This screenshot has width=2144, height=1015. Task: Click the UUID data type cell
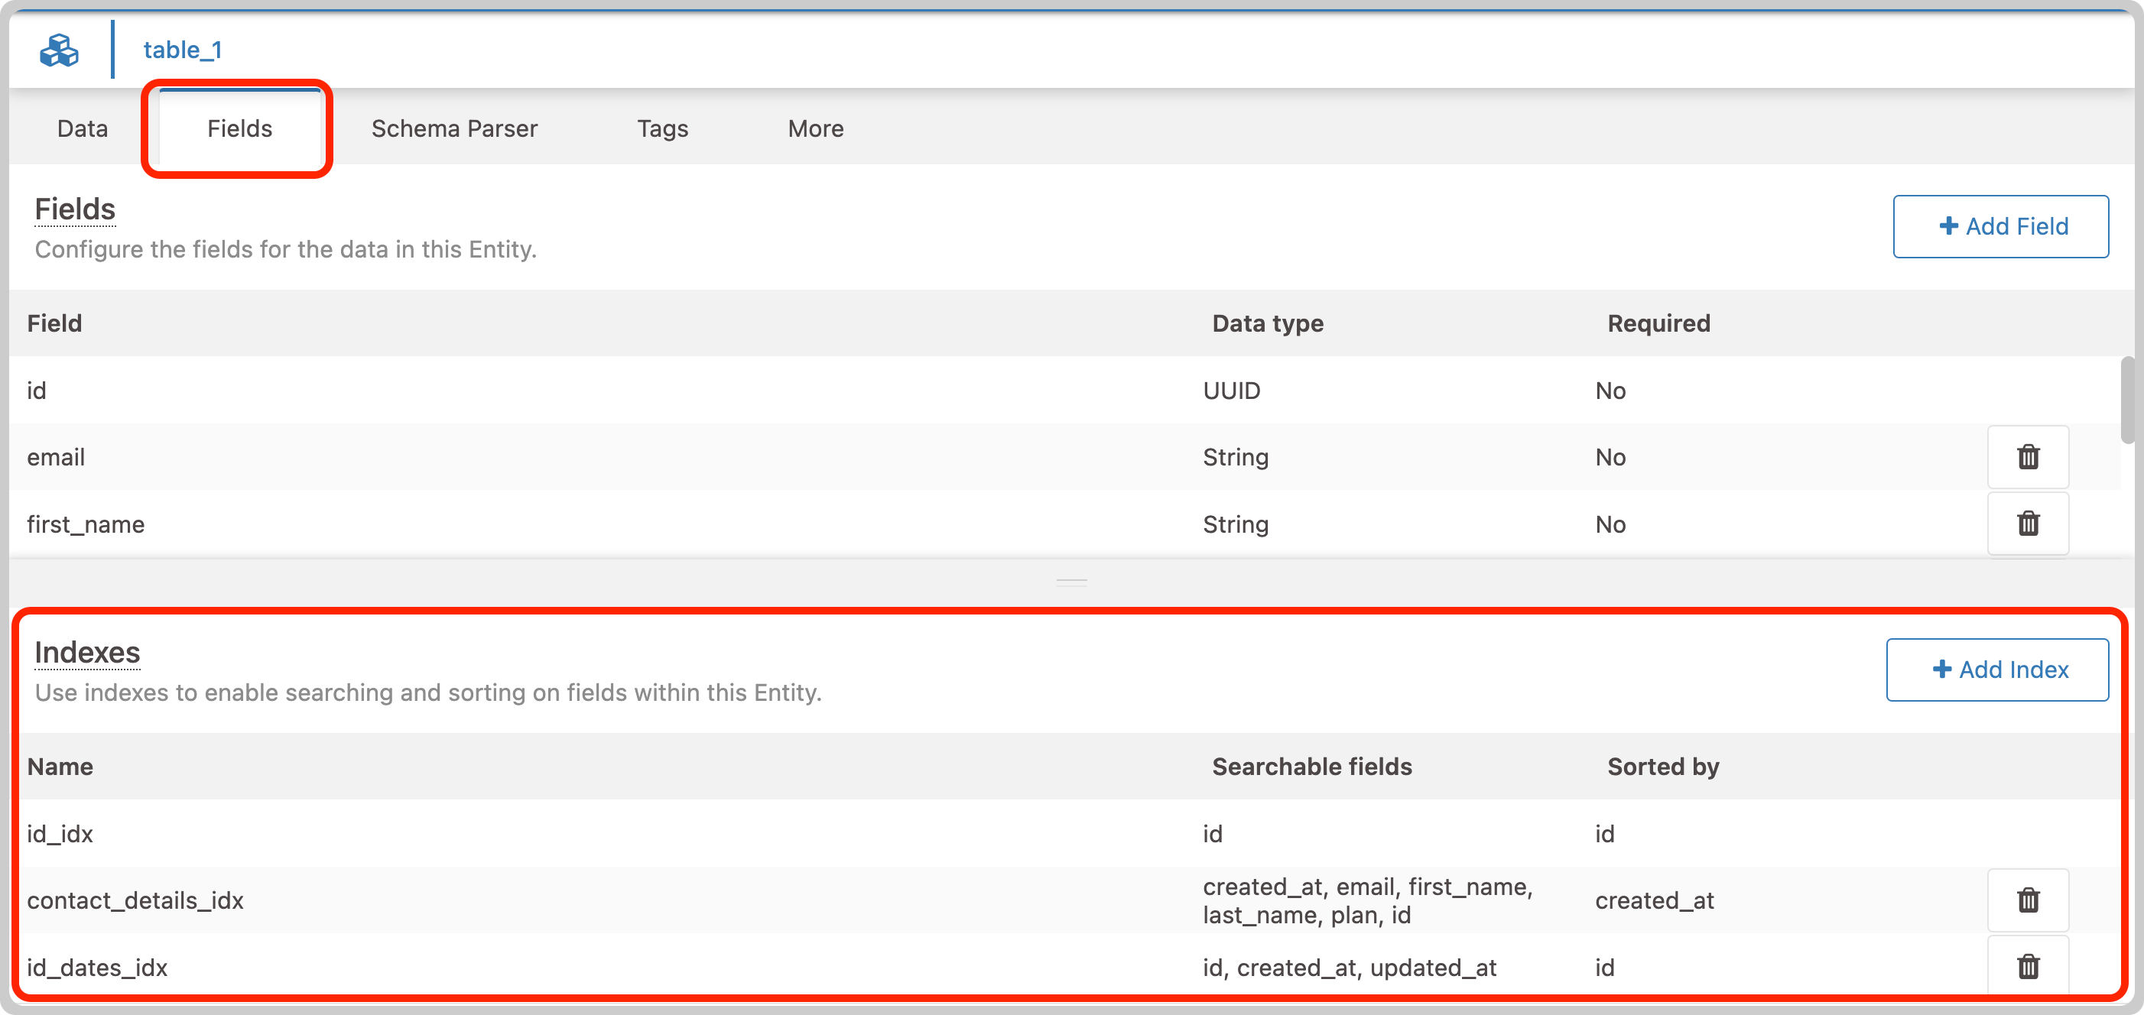(1231, 391)
